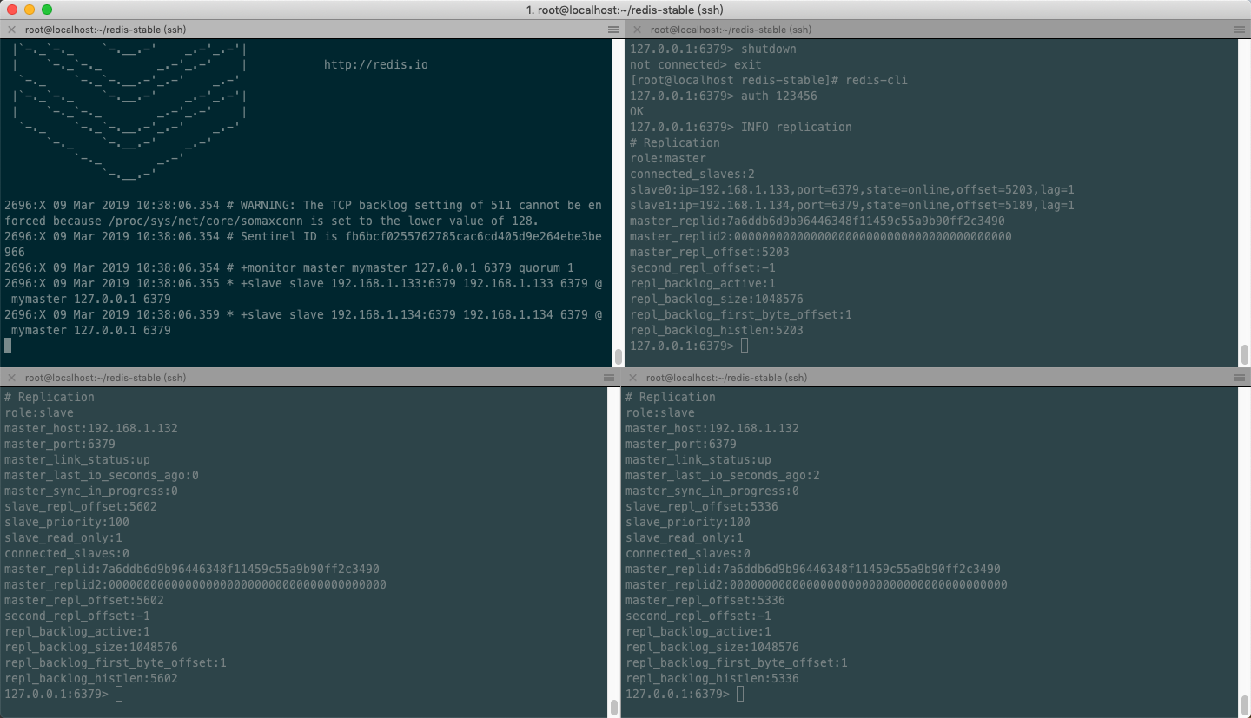Open the hamburger menu of the Sentinel pane
This screenshot has width=1251, height=718.
(x=613, y=30)
